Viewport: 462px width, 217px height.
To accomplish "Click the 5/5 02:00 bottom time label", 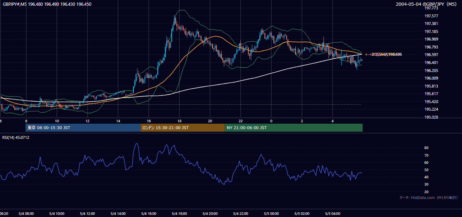I will [x=302, y=213].
